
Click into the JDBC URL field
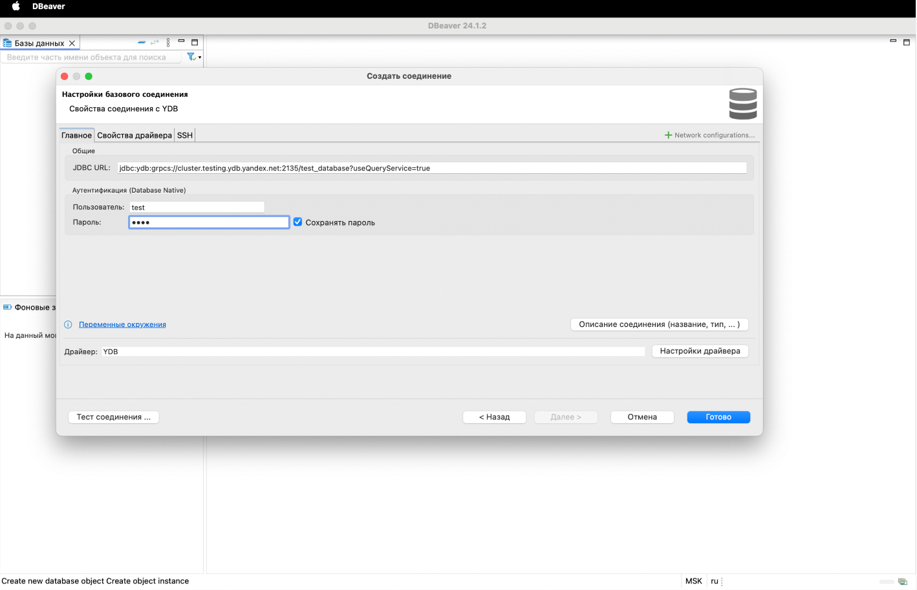click(431, 168)
